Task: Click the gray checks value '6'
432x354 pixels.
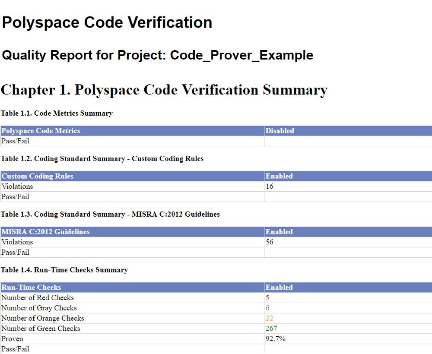Action: point(267,308)
